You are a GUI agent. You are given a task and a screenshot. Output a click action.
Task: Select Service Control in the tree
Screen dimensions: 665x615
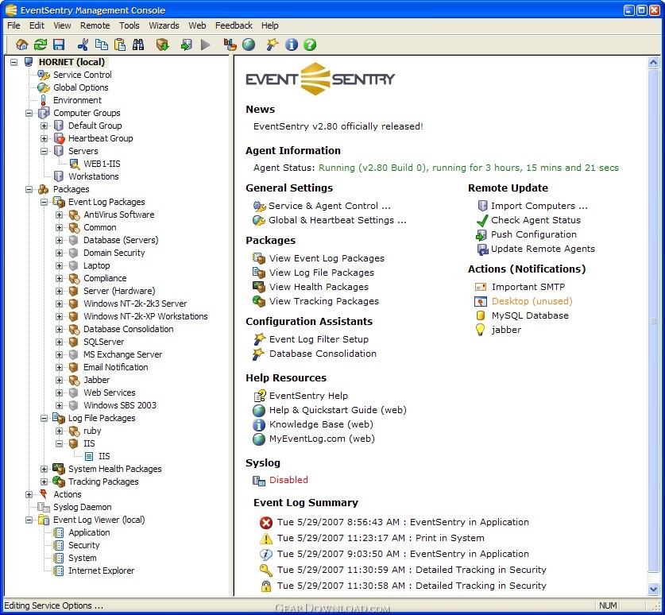pos(83,75)
